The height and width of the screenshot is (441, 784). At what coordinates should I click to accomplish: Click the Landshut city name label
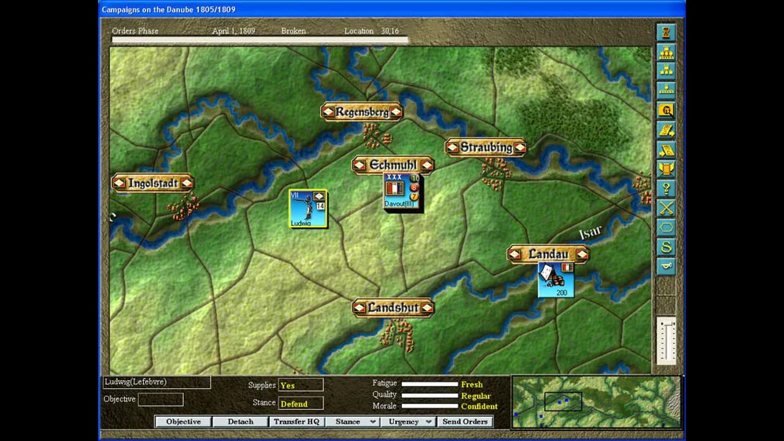coord(393,307)
